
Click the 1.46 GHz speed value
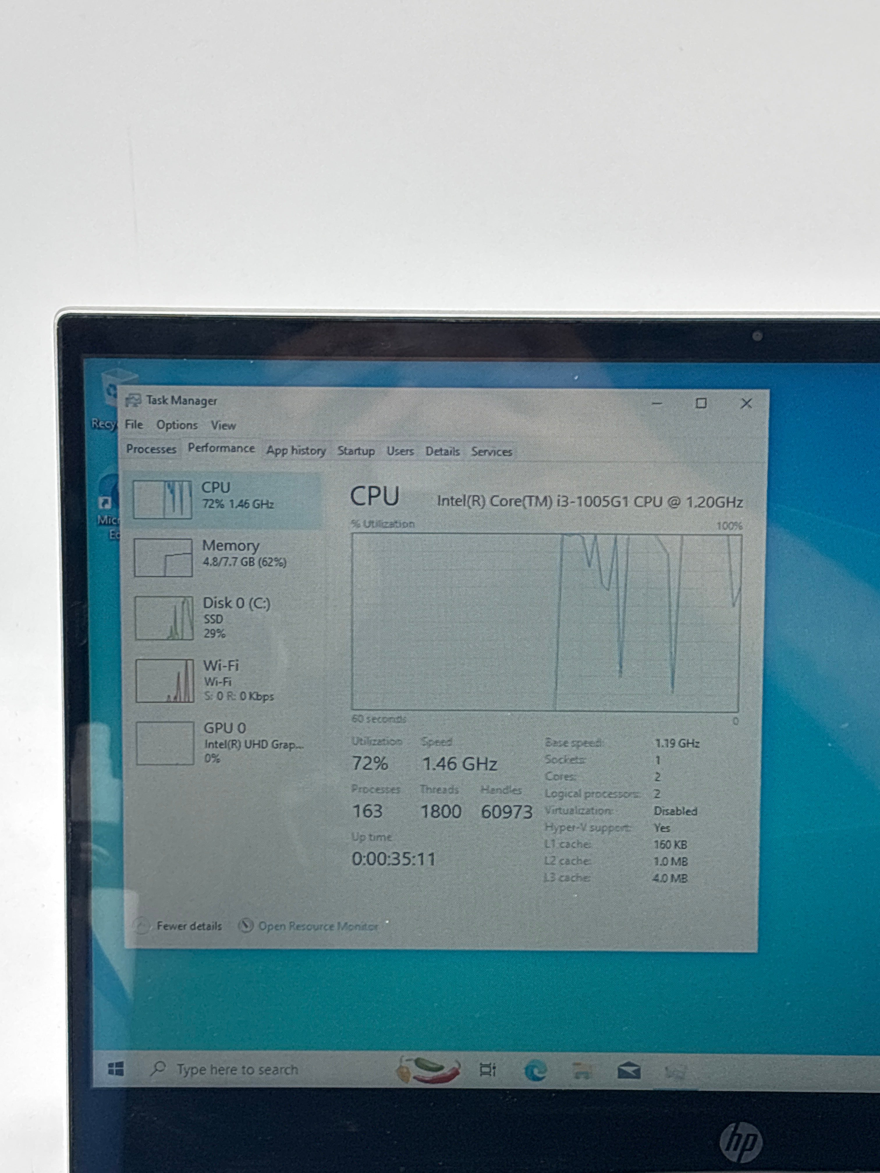[459, 764]
